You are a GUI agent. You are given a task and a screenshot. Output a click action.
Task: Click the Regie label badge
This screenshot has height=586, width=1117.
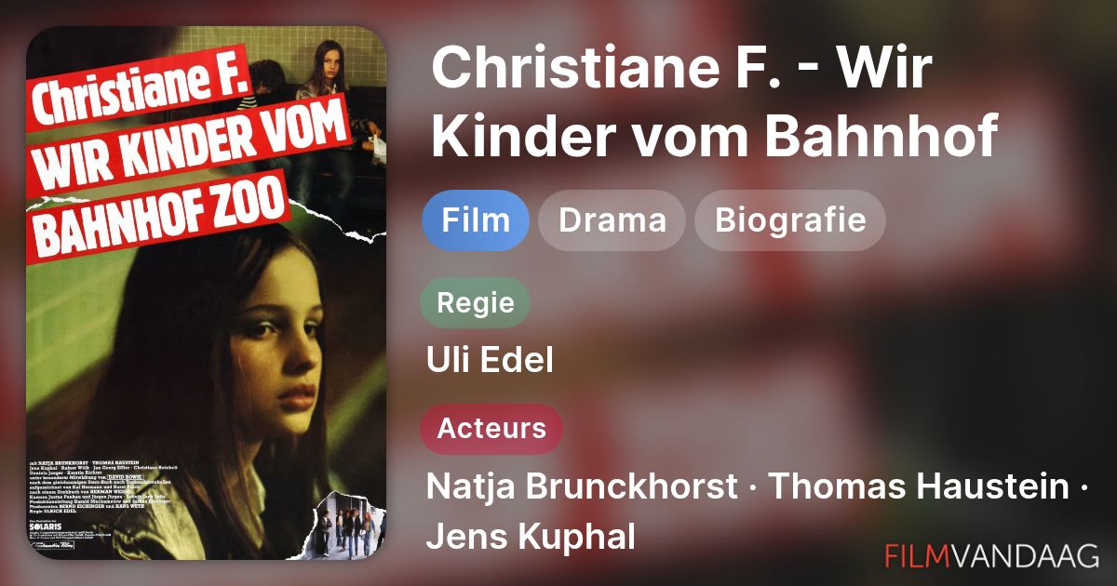pos(476,302)
